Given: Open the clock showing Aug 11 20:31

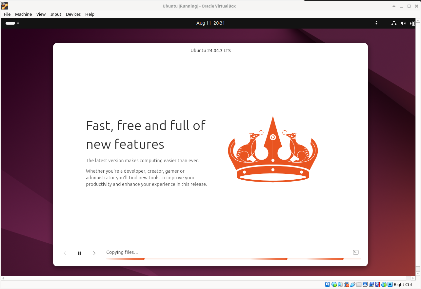Looking at the screenshot, I should (210, 23).
